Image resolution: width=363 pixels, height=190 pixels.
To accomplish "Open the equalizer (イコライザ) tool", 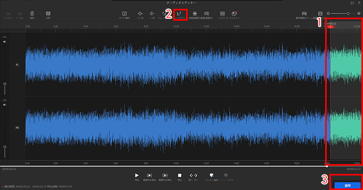I will (222, 13).
